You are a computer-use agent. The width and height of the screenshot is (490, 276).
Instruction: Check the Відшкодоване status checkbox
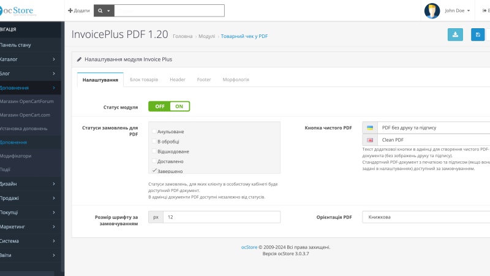coord(154,151)
